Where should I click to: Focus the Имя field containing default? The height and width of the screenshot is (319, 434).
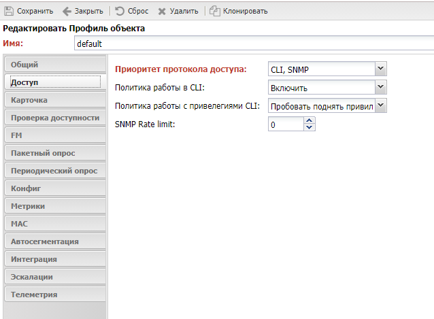[x=254, y=44]
